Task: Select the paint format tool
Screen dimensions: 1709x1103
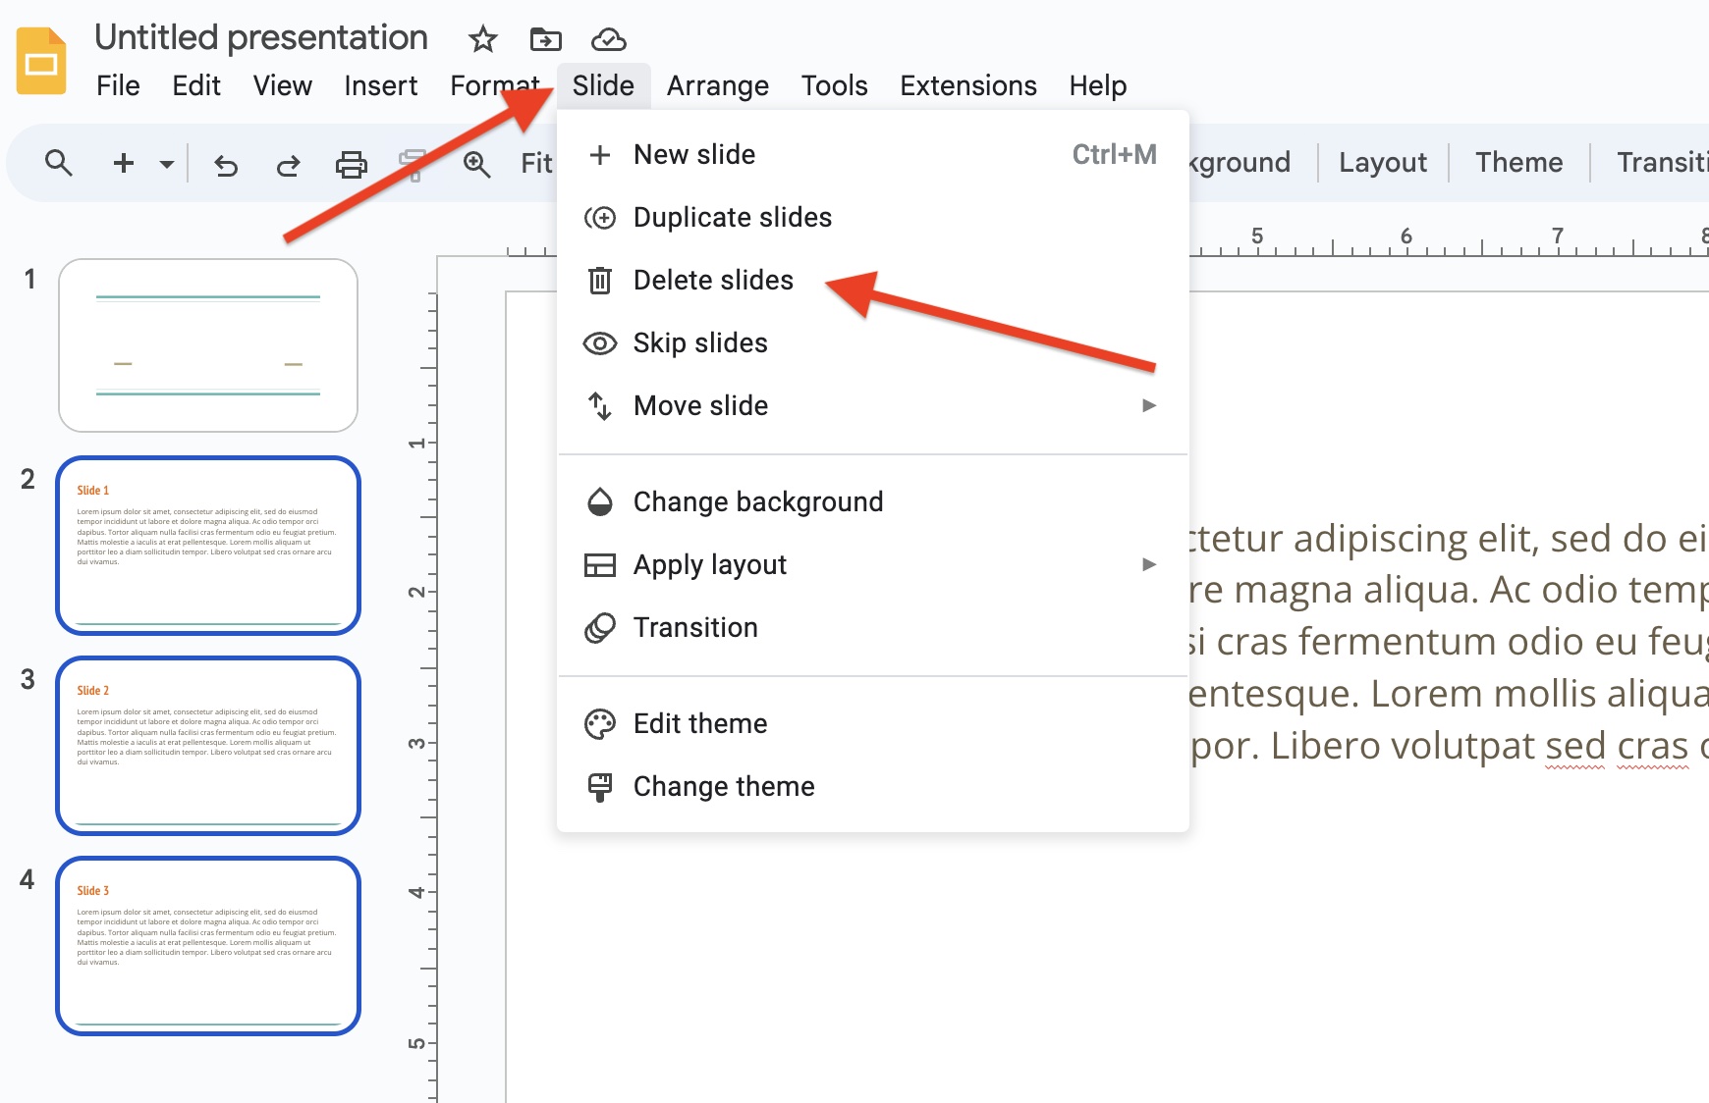Action: coord(413,165)
